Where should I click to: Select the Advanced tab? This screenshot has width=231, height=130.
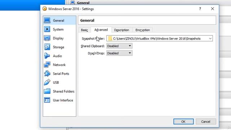pyautogui.click(x=101, y=30)
